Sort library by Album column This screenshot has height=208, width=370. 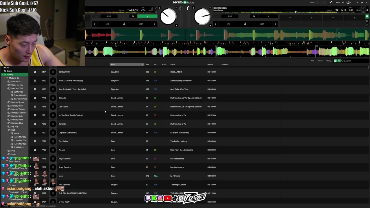click(x=173, y=65)
